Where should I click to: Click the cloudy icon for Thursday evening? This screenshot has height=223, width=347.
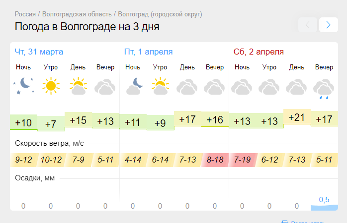[105, 87]
